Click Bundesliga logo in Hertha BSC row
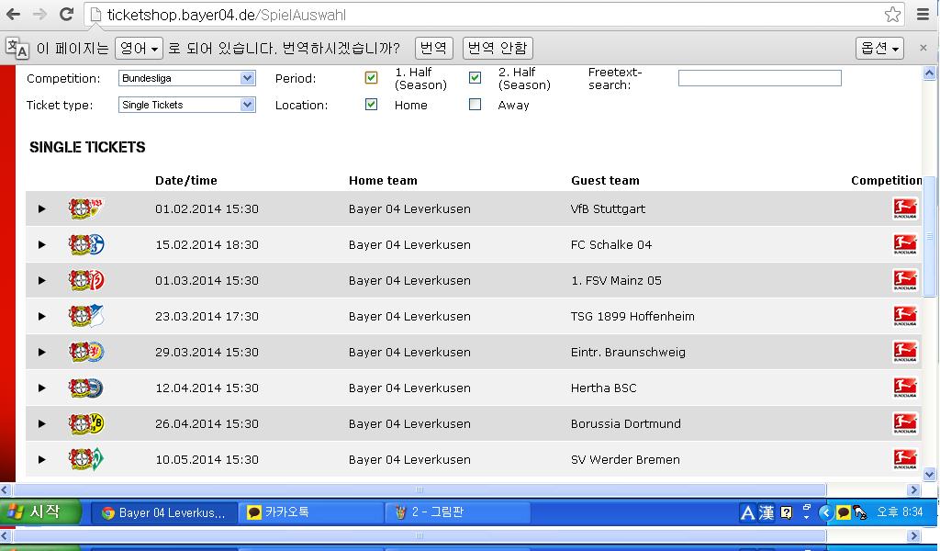 click(905, 388)
